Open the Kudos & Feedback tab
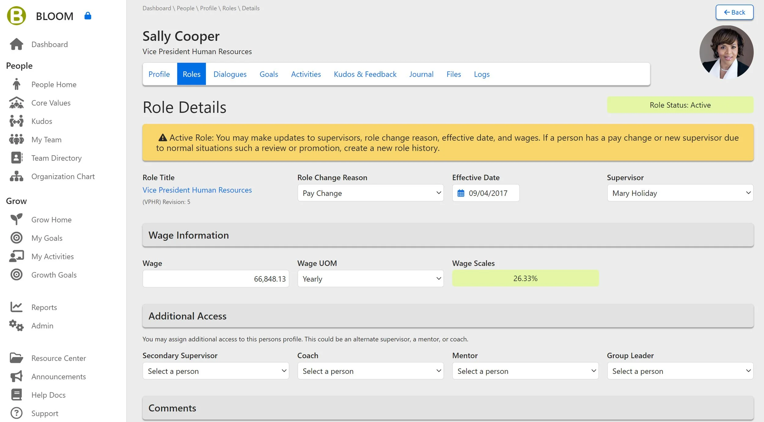The width and height of the screenshot is (764, 422). click(365, 74)
